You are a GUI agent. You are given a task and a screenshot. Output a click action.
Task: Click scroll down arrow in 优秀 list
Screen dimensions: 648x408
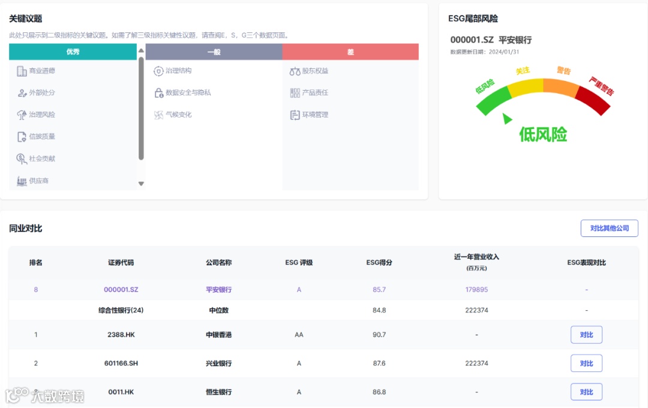pos(141,184)
